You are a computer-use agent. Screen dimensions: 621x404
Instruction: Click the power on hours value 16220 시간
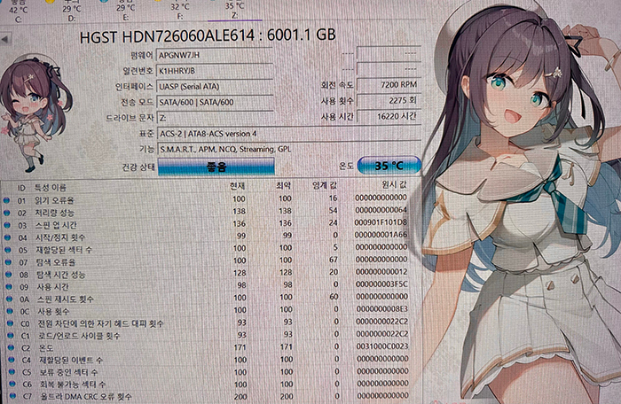click(388, 116)
